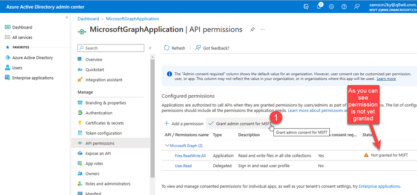Click the app menu vertical scrollbar thumb
This screenshot has height=195, width=417.
152,118
